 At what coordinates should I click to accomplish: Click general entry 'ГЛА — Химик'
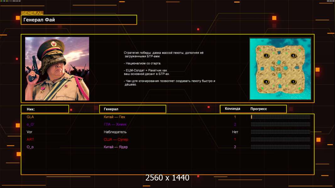tap(115, 124)
